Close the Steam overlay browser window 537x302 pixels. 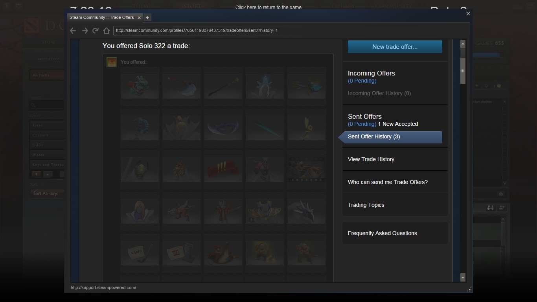[468, 13]
